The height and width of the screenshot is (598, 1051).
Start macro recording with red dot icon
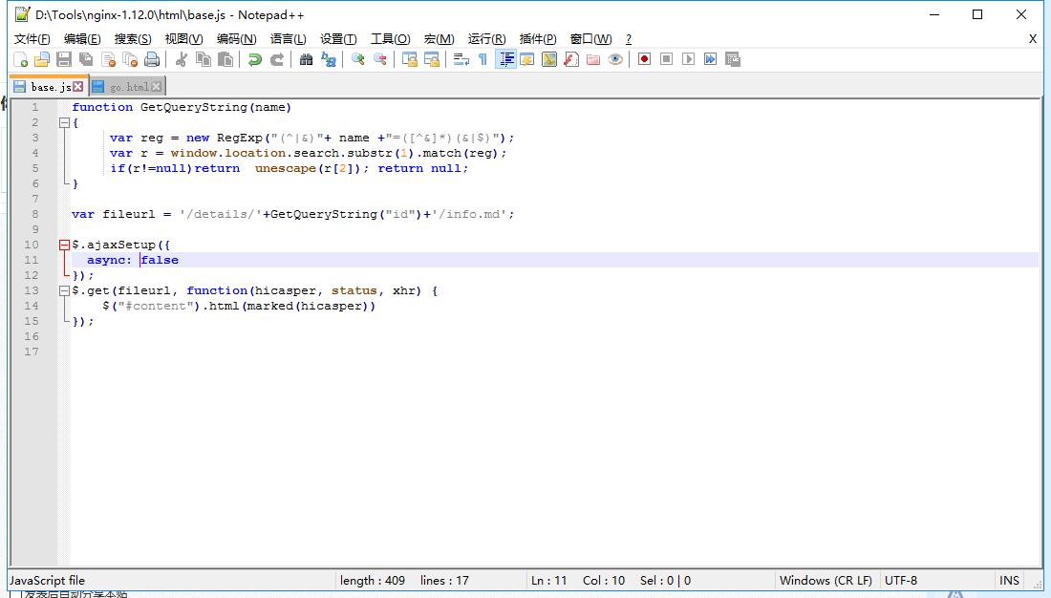click(x=645, y=59)
